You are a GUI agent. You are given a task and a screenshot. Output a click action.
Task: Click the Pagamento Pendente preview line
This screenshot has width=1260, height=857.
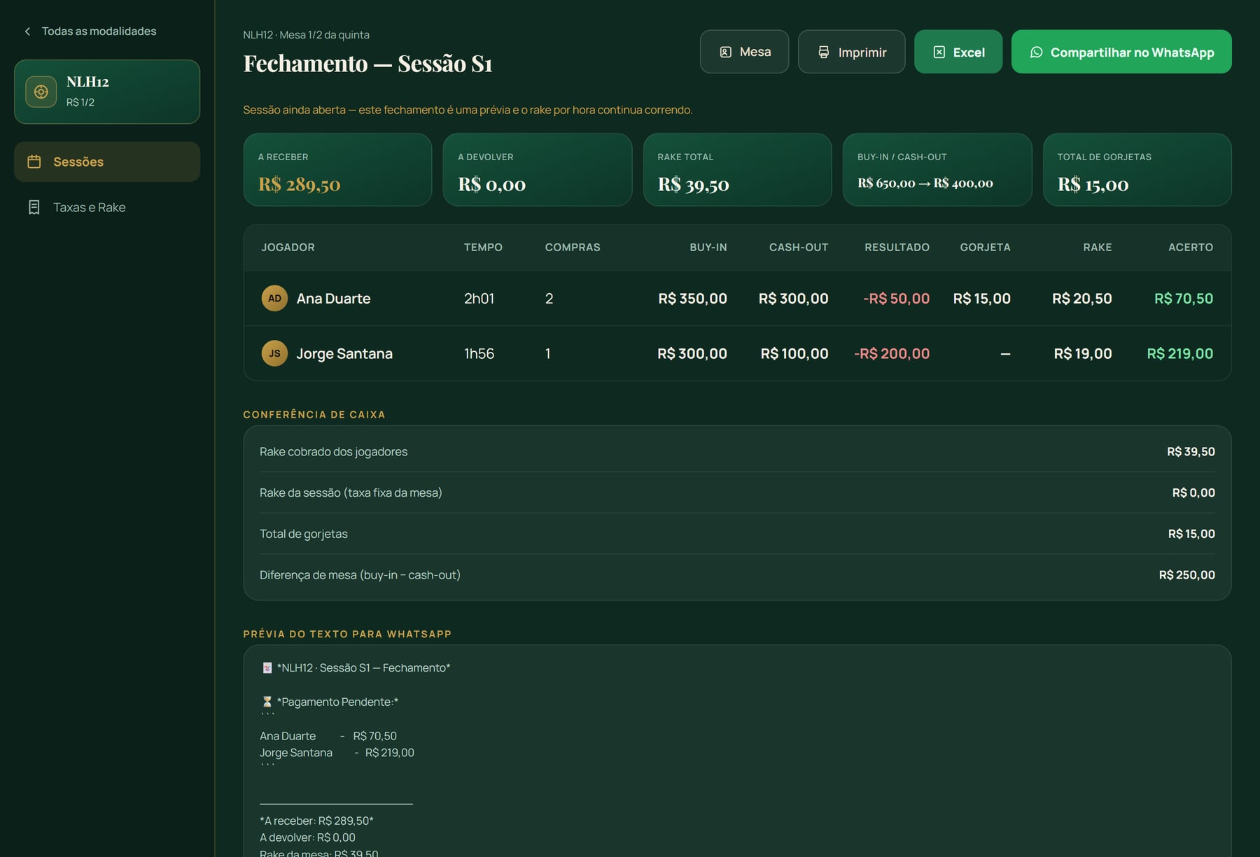tap(330, 702)
